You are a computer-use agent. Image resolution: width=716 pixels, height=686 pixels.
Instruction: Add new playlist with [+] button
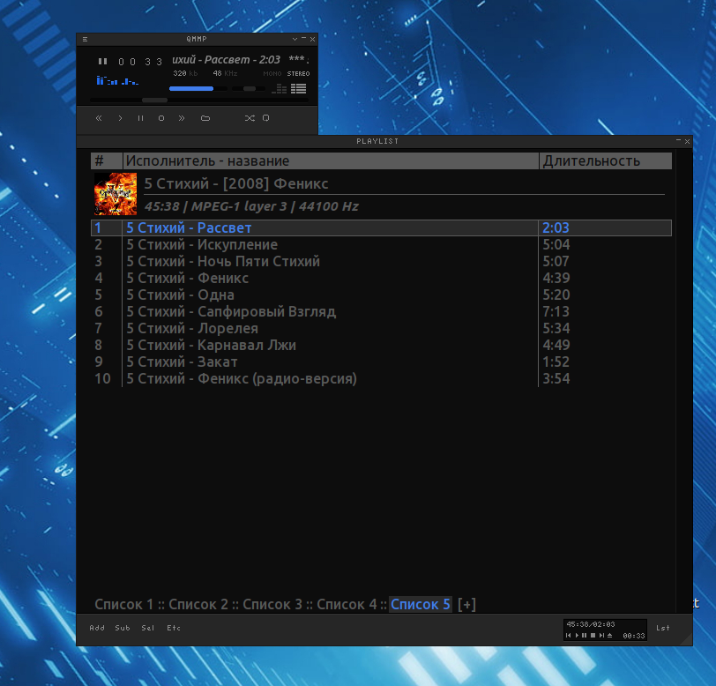466,604
